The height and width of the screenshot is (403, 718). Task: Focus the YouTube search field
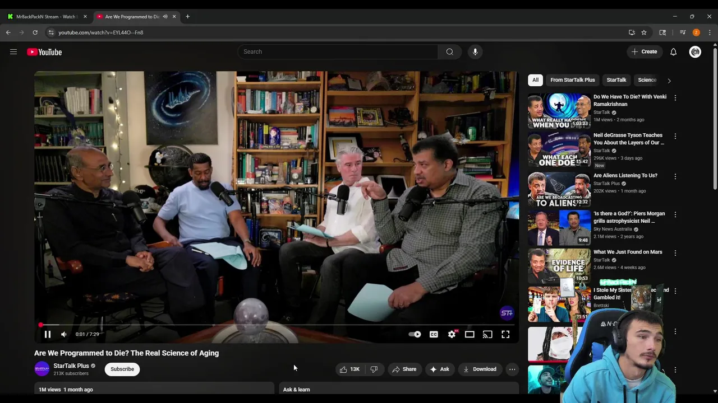(338, 51)
